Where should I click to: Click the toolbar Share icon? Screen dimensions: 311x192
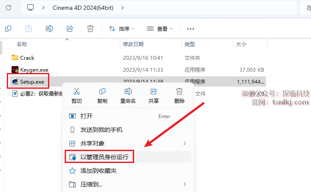[70, 29]
